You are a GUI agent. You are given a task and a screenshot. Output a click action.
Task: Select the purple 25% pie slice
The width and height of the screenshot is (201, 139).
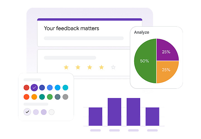[x=166, y=52]
